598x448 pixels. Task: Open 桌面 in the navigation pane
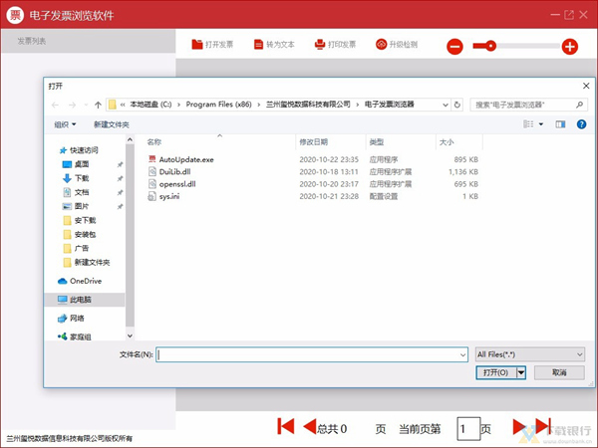[x=82, y=164]
